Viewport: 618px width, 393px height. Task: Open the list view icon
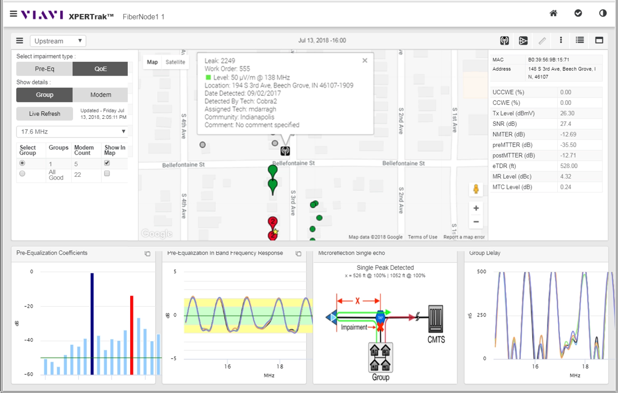coord(579,41)
